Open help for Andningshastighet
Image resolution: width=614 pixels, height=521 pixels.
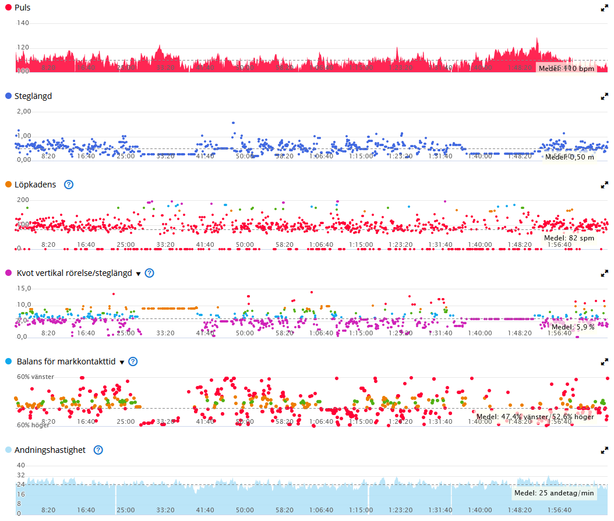(x=98, y=450)
